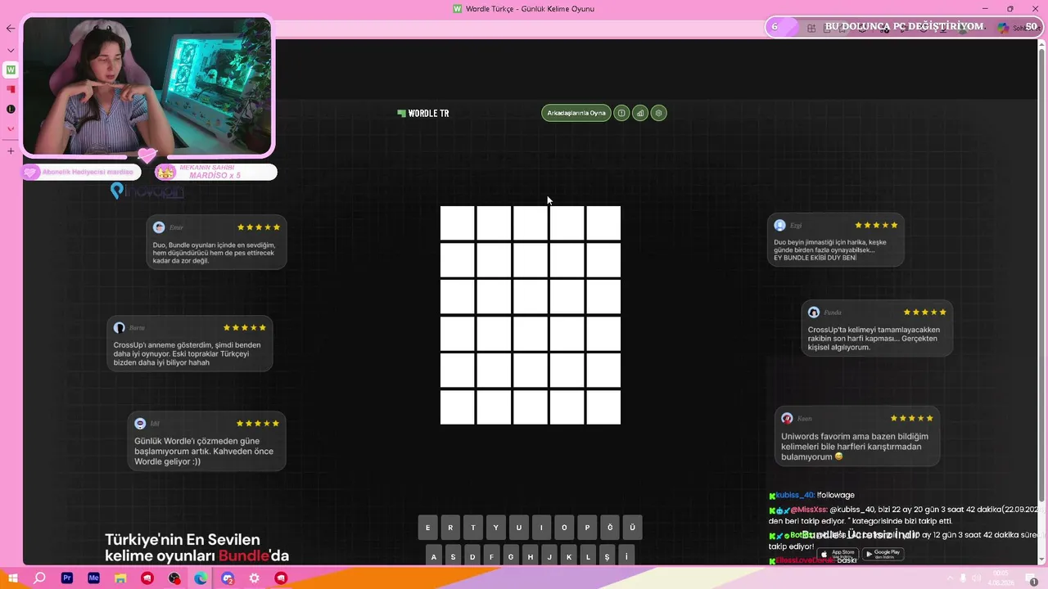Tap the O key on the on-screen keyboard
The width and height of the screenshot is (1048, 589).
(564, 528)
